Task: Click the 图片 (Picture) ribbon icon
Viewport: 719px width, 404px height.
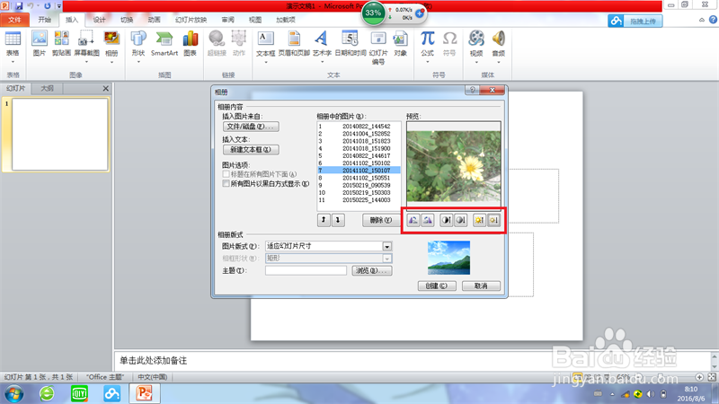Action: pos(40,44)
